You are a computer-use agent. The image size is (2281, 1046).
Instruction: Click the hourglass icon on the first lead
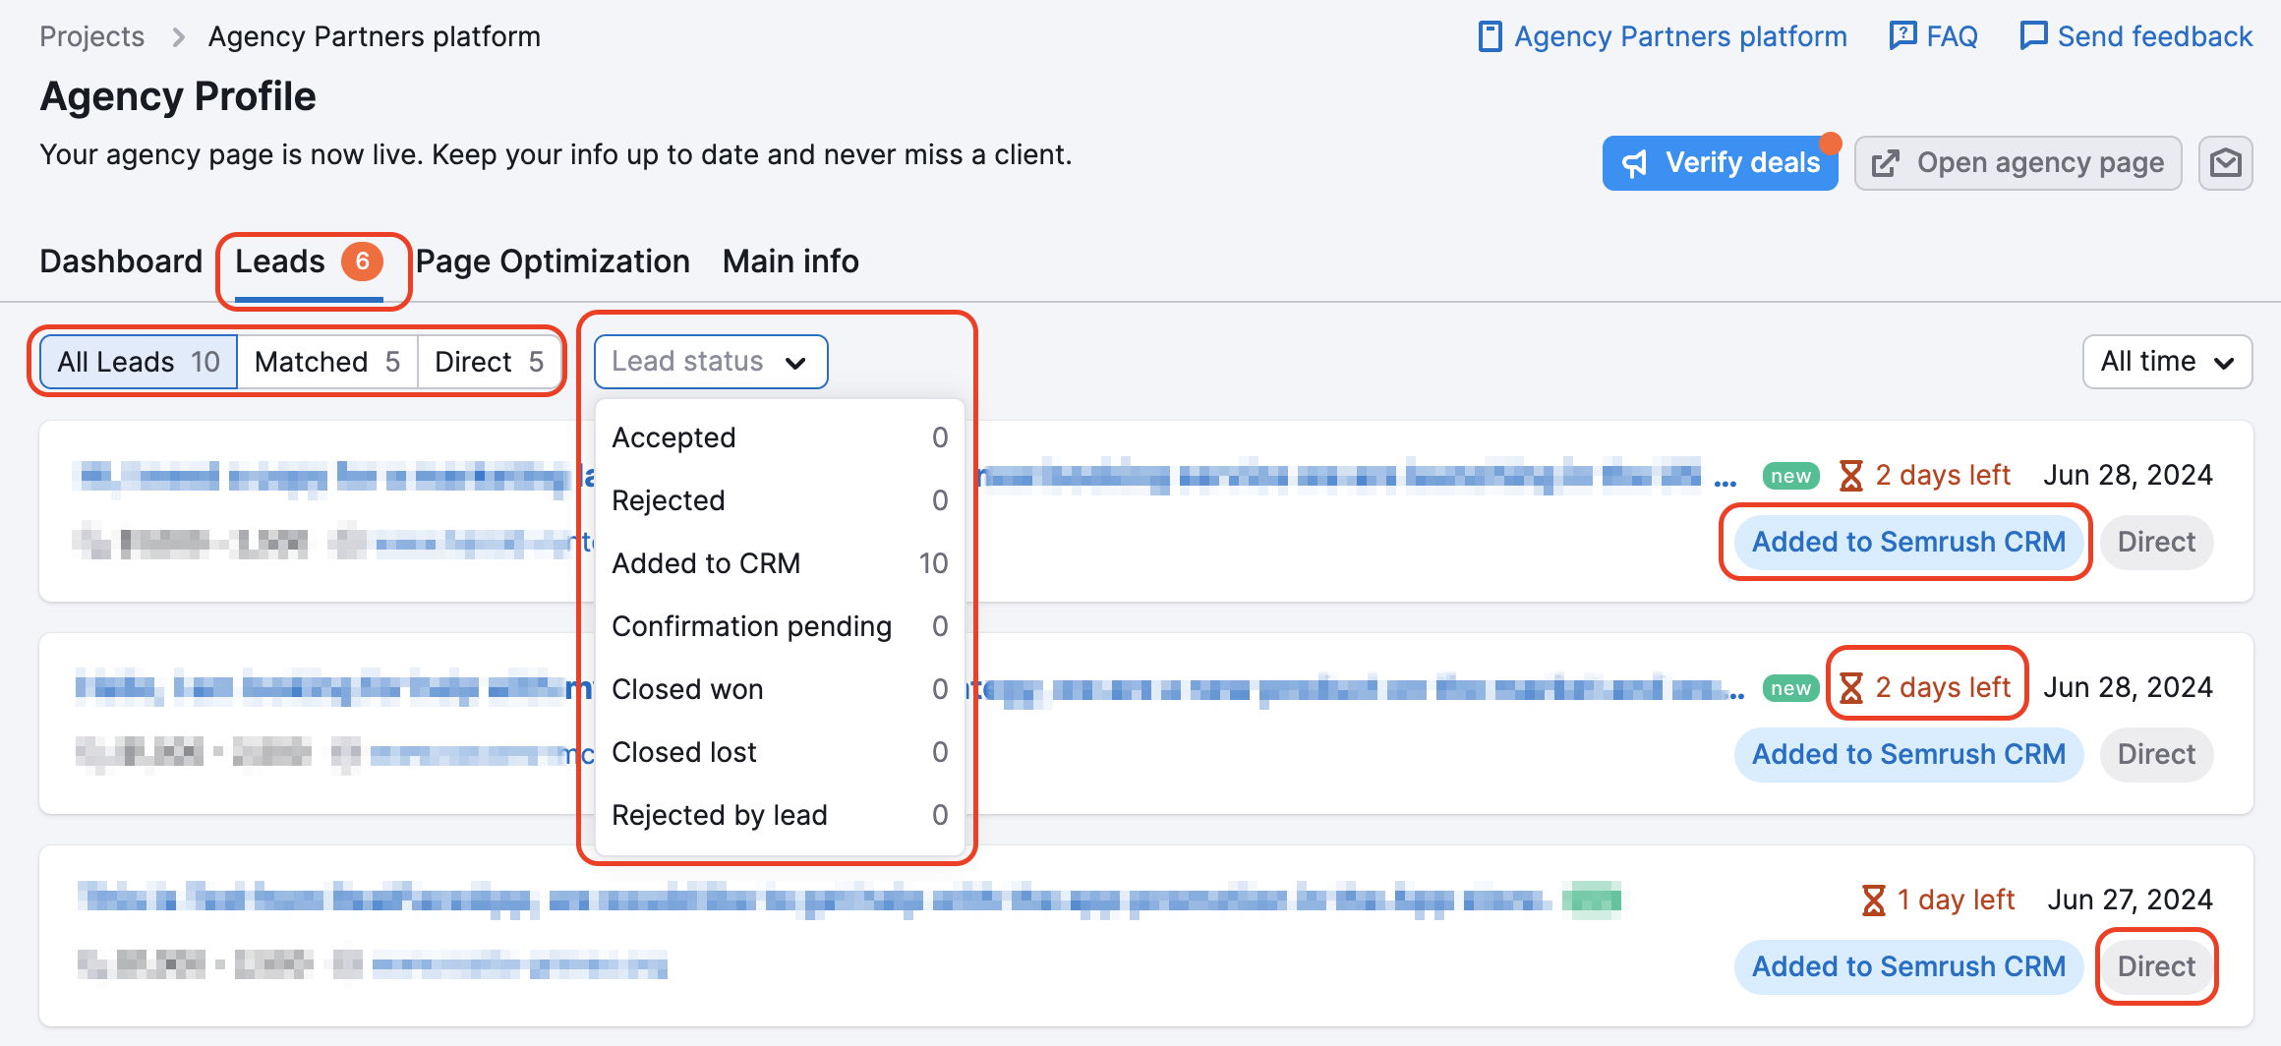point(1851,476)
